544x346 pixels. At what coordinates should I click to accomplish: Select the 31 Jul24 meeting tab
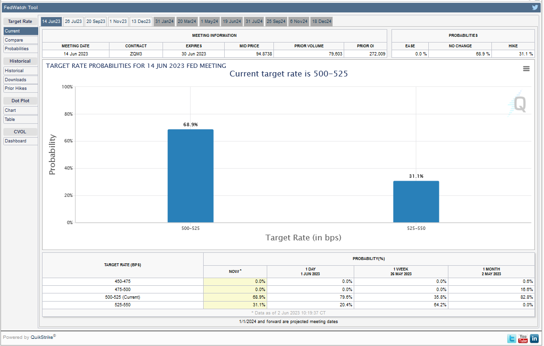(254, 22)
